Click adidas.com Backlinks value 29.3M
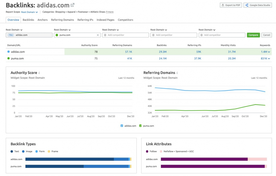The image size is (276, 176). click(163, 52)
